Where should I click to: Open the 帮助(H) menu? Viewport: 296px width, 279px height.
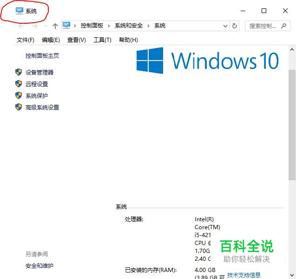tap(128, 40)
